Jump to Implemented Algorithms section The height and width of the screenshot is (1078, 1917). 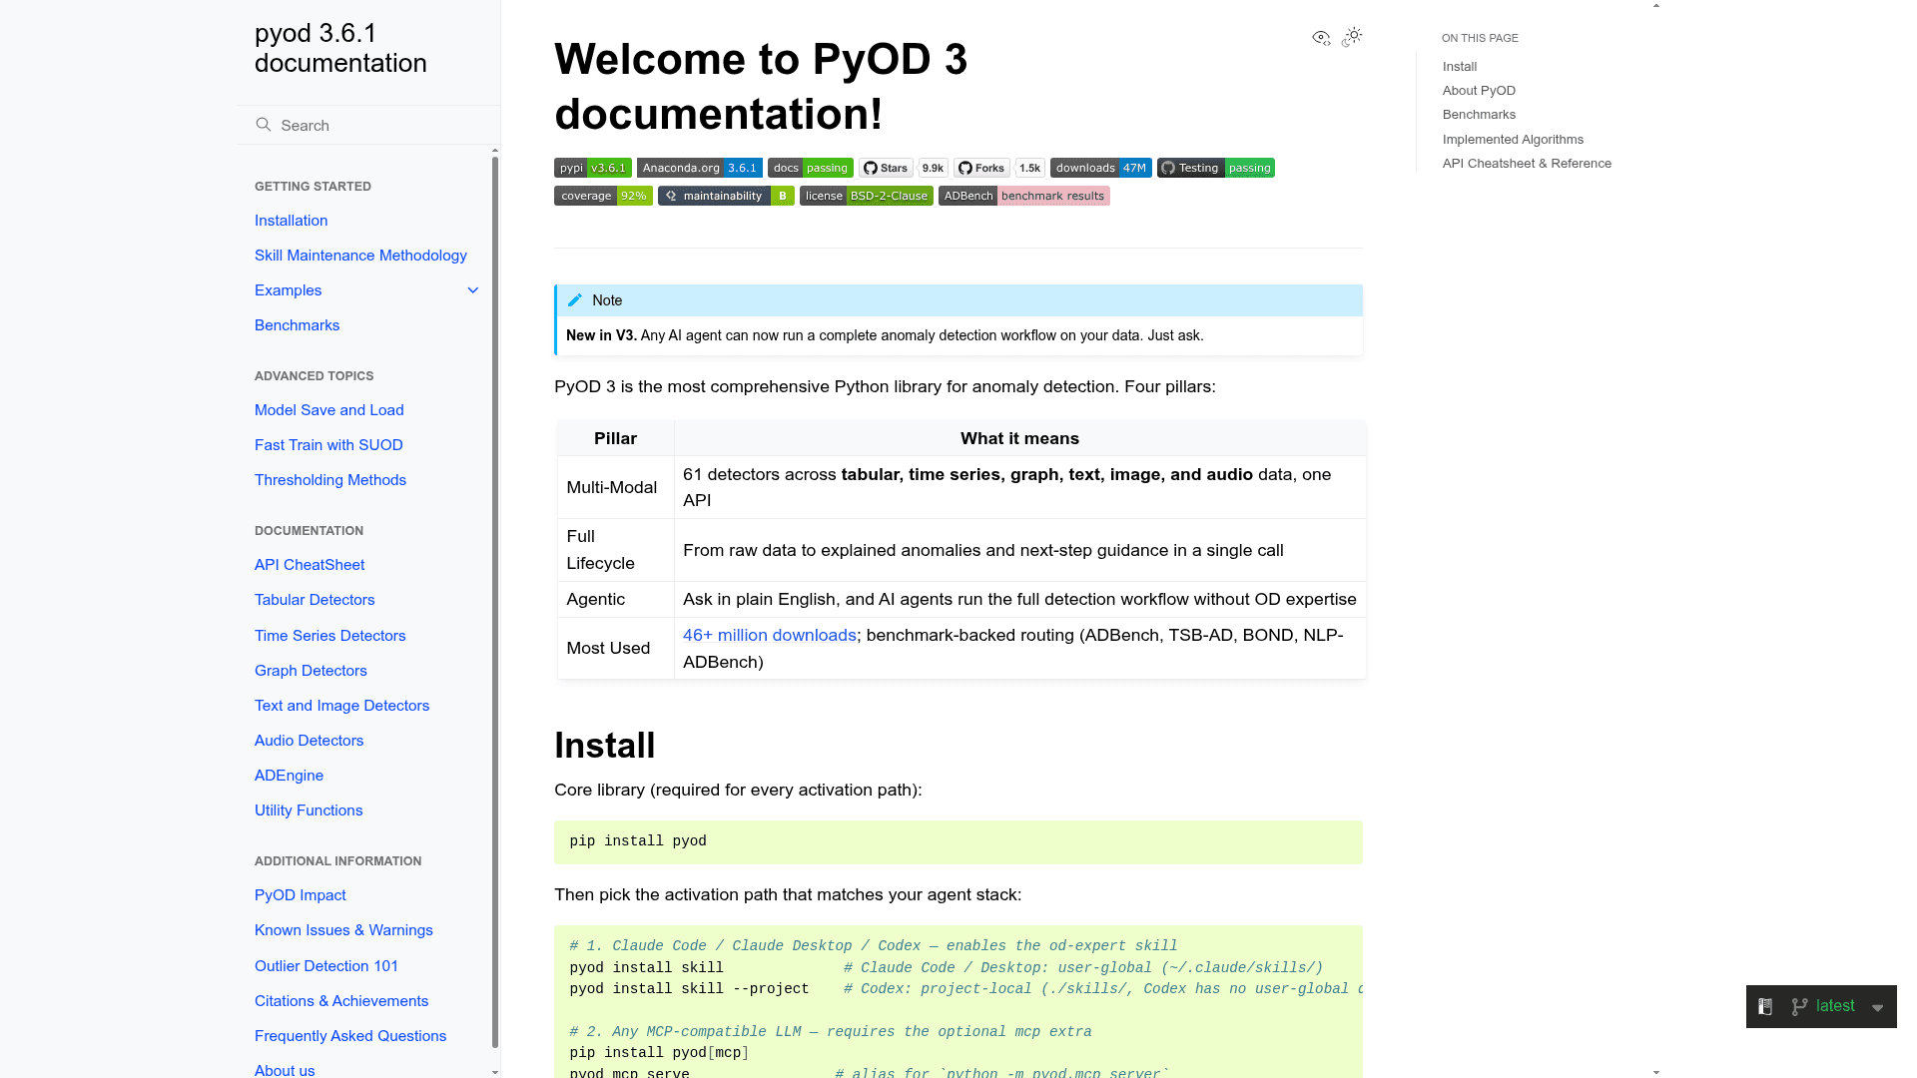(1513, 140)
